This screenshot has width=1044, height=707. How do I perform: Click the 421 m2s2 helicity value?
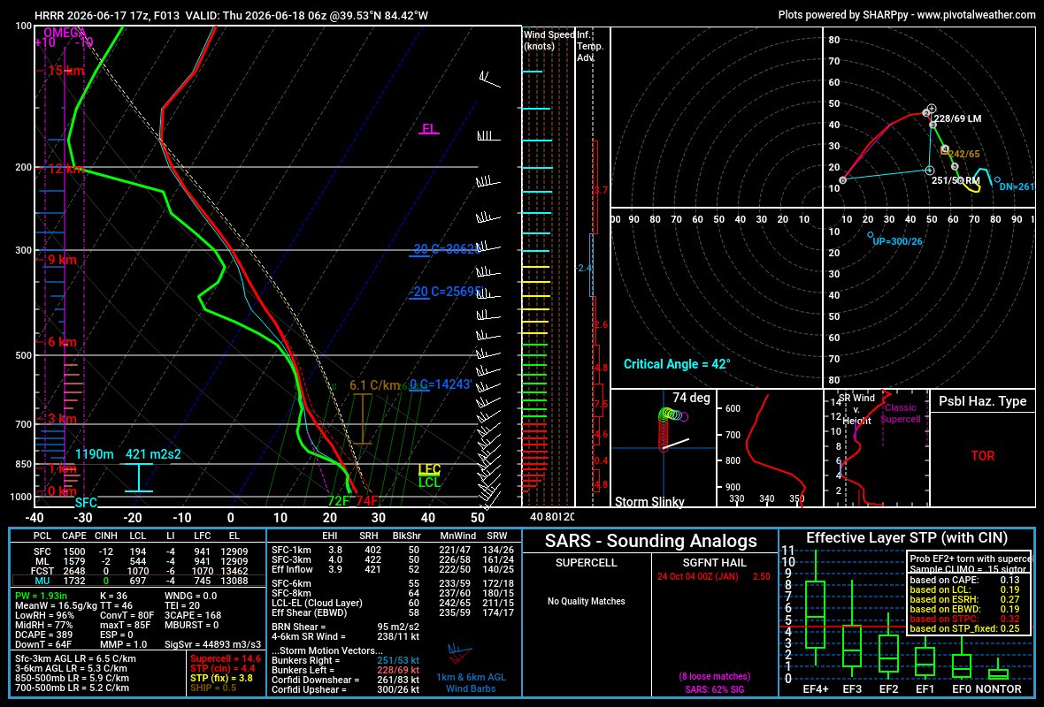153,454
